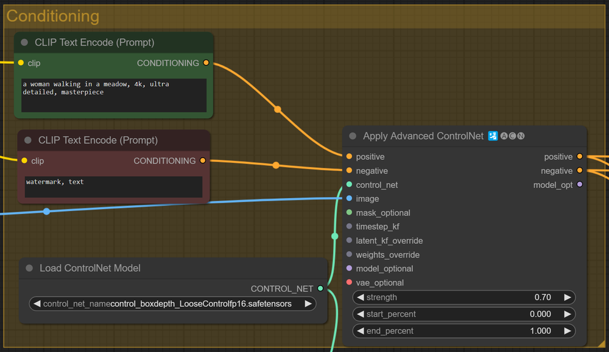Click the left arrow on start_percent widget
The image size is (609, 352).
point(359,314)
